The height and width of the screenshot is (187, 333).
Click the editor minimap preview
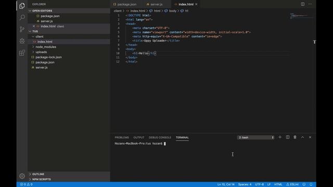point(301,16)
